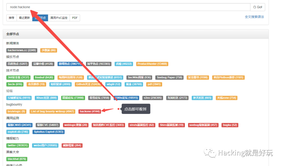Click the 360安全客 (3137) tag

pos(18,78)
